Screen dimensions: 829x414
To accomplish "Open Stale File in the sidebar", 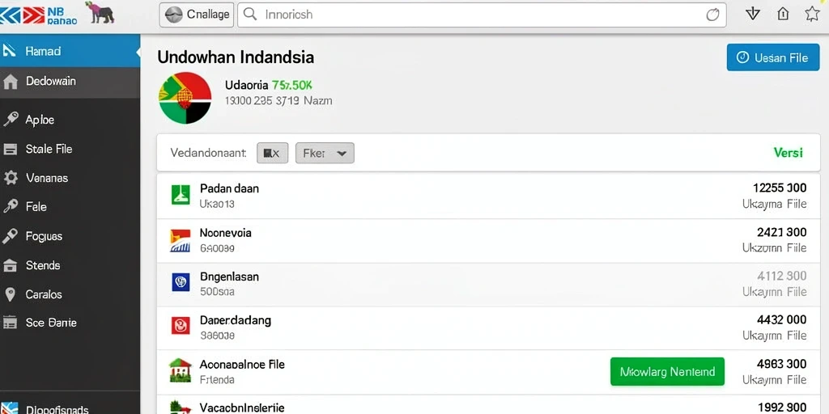I will [70, 149].
